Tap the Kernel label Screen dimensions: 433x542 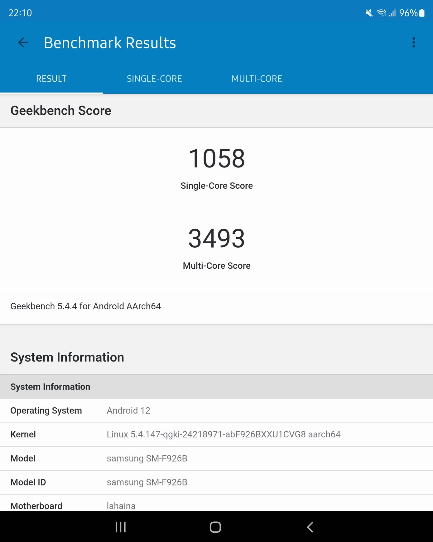coord(23,434)
